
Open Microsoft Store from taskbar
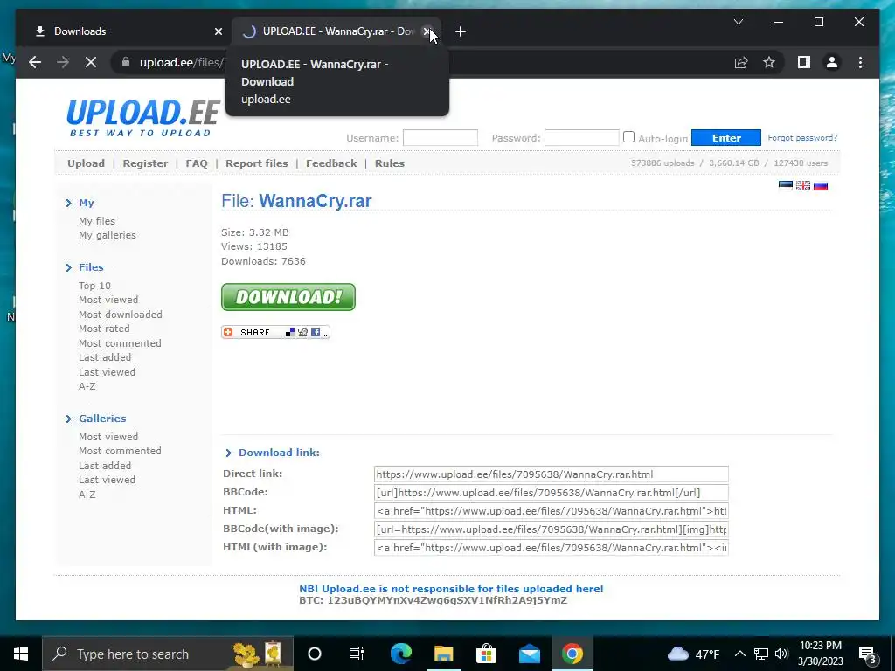[486, 654]
